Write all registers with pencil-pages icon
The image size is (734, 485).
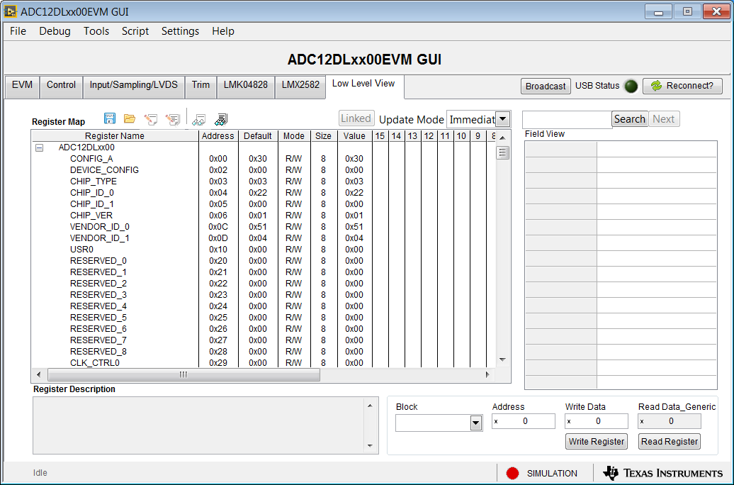coord(172,118)
